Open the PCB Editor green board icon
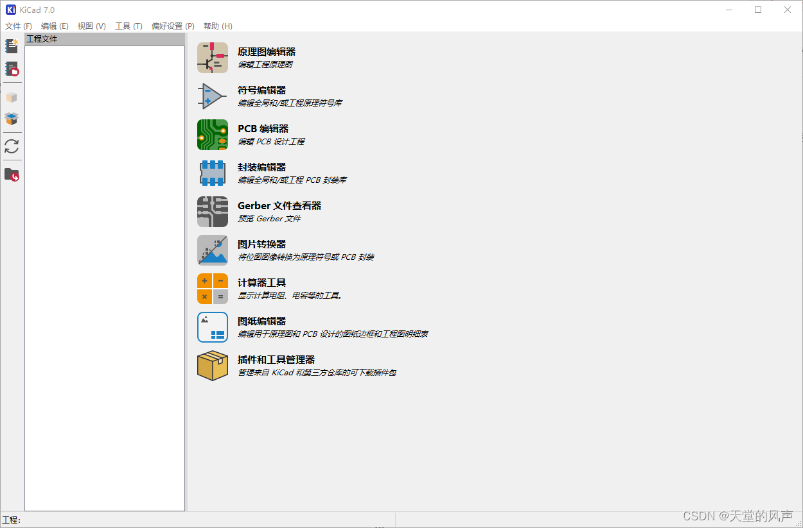The width and height of the screenshot is (803, 528). pyautogui.click(x=213, y=135)
